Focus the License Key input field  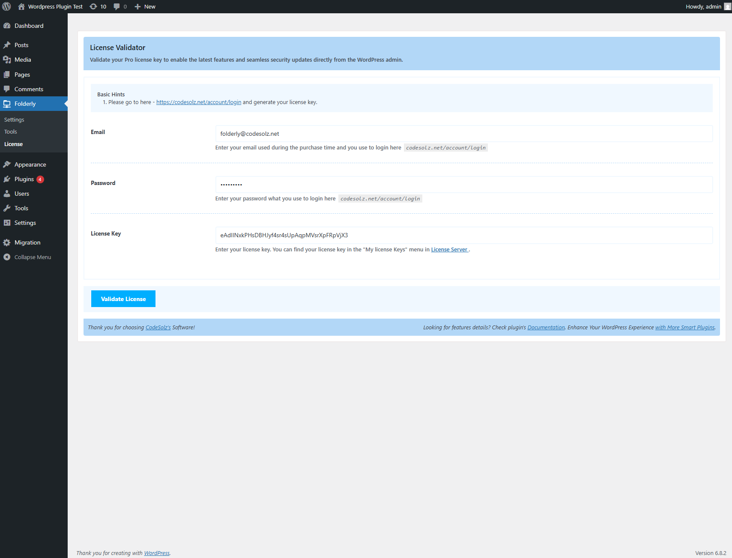464,235
